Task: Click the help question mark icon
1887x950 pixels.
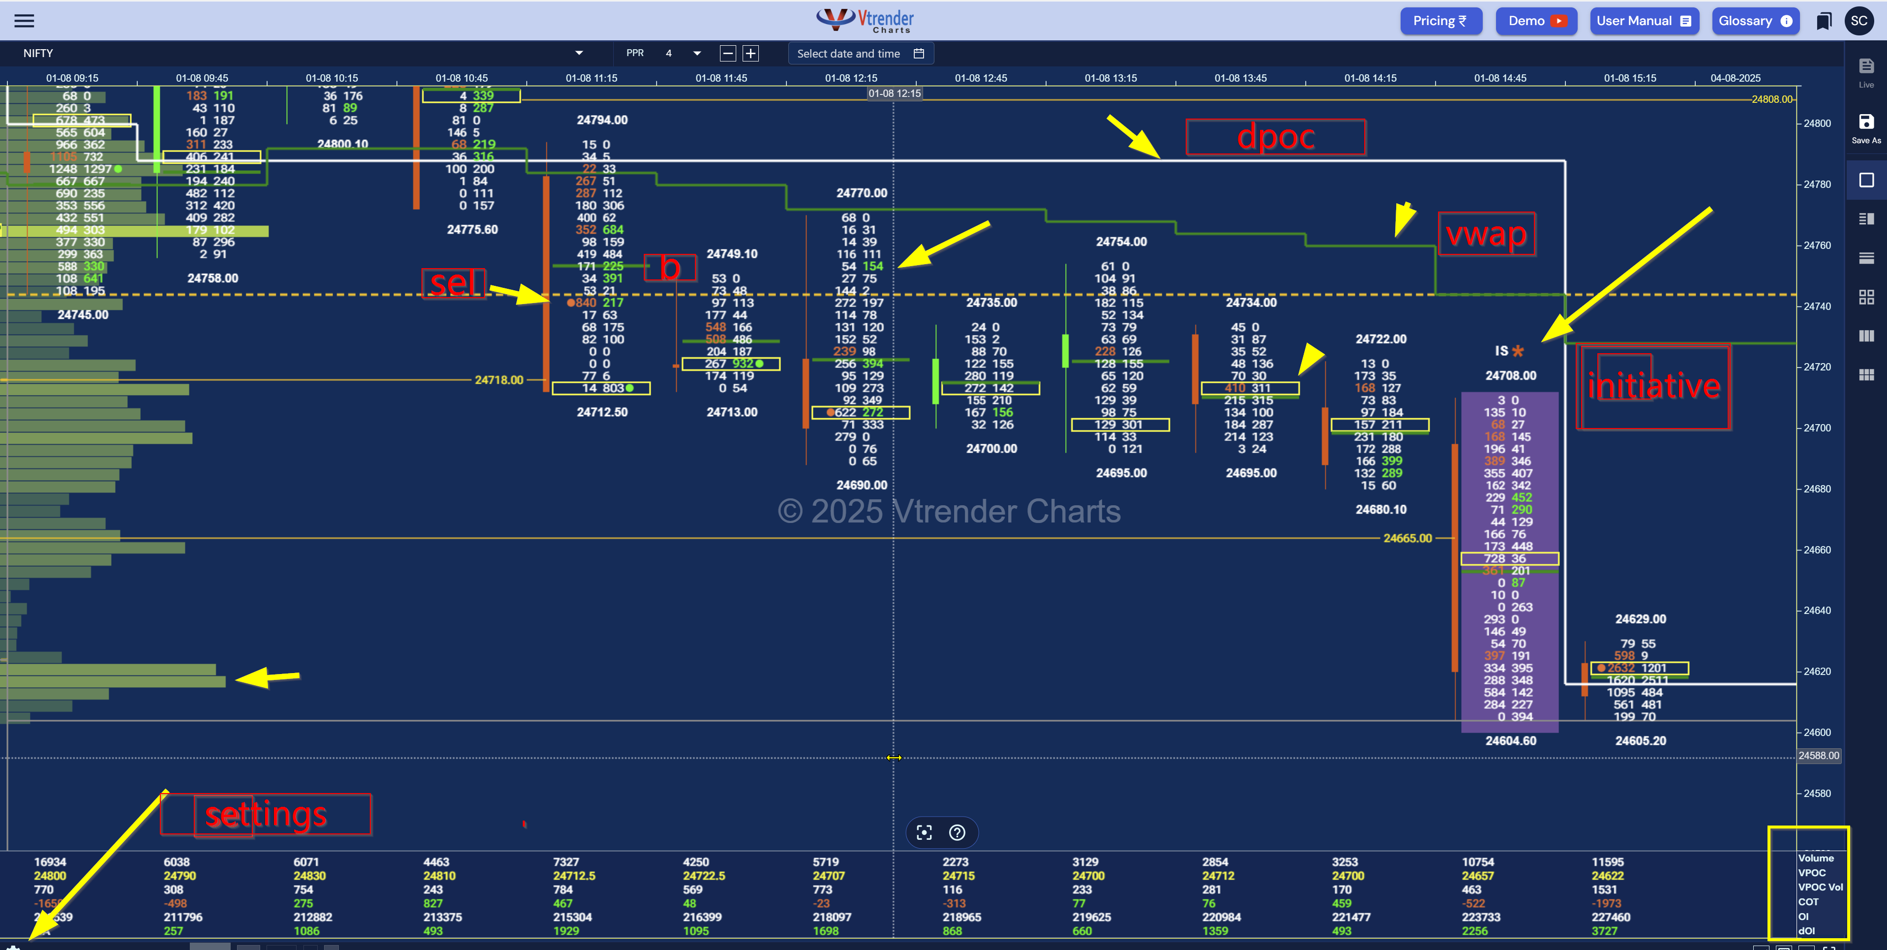Action: 957,833
